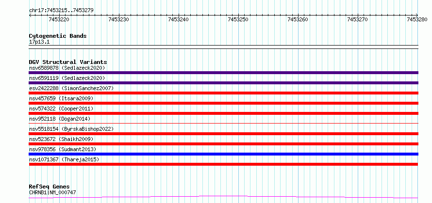Select the red bar for nsv5518154
This screenshot has width=432, height=203.
tap(223, 134)
